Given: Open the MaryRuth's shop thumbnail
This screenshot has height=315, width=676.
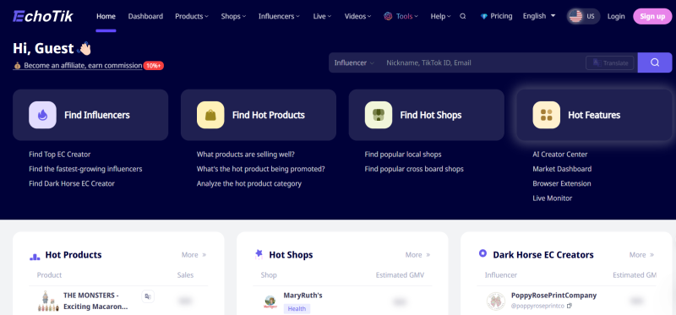Looking at the screenshot, I should (270, 301).
